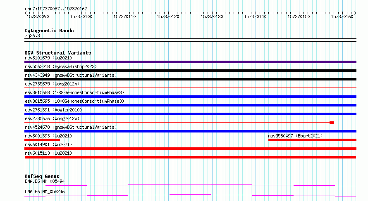368x201 pixels.
Task: Click the purple nsv6101679 variant bar
Action: [190, 62]
